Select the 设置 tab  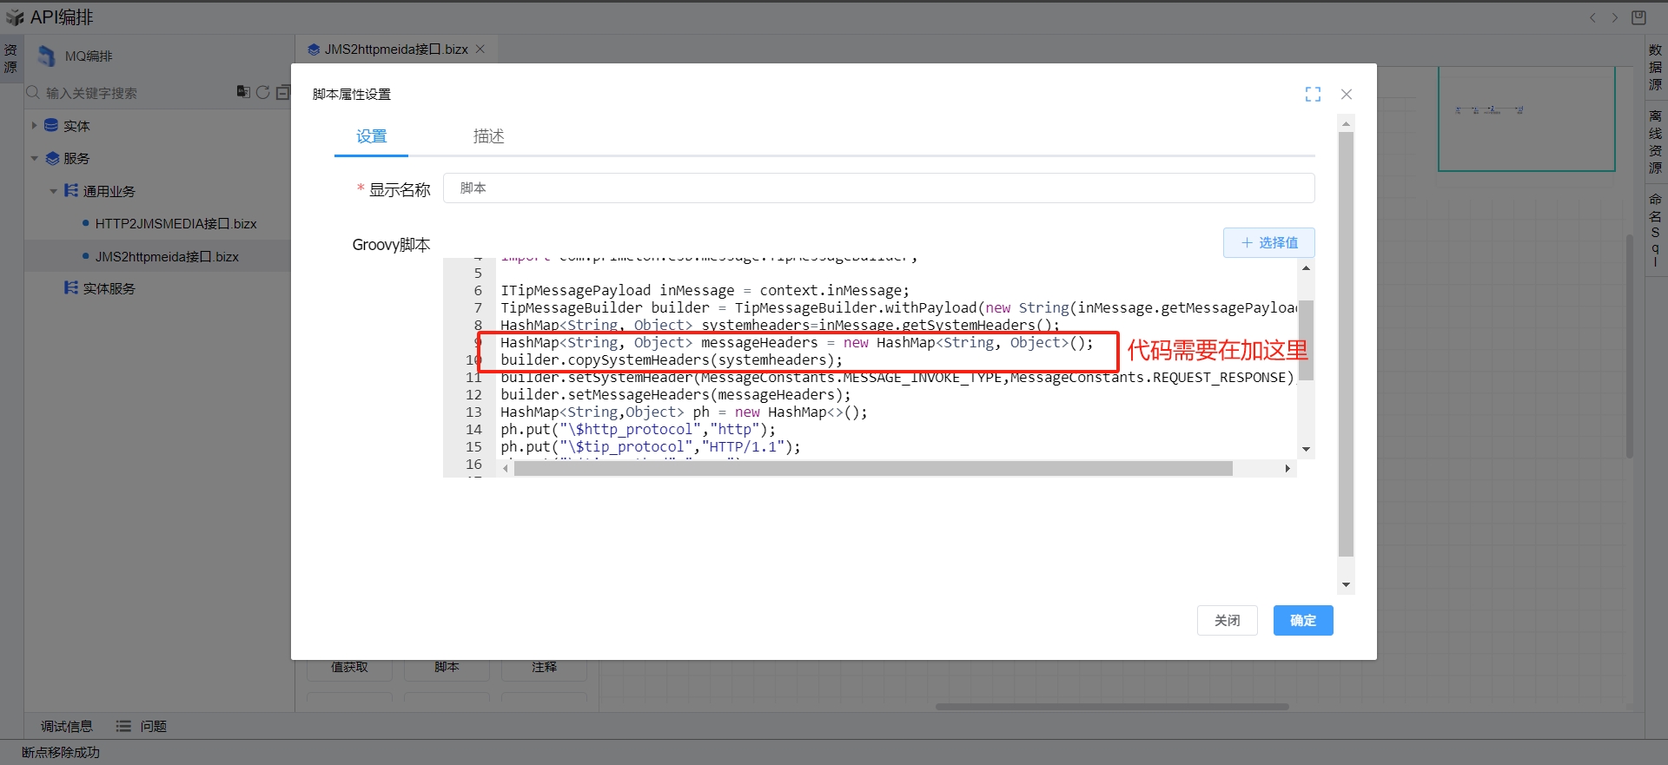point(371,136)
